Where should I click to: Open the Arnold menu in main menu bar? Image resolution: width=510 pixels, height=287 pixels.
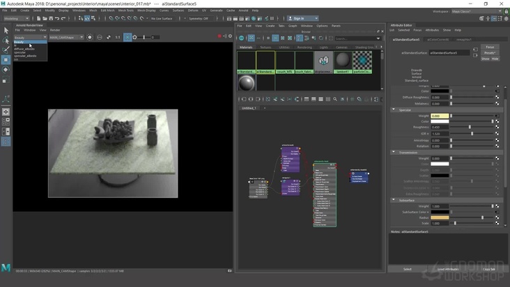(x=243, y=10)
